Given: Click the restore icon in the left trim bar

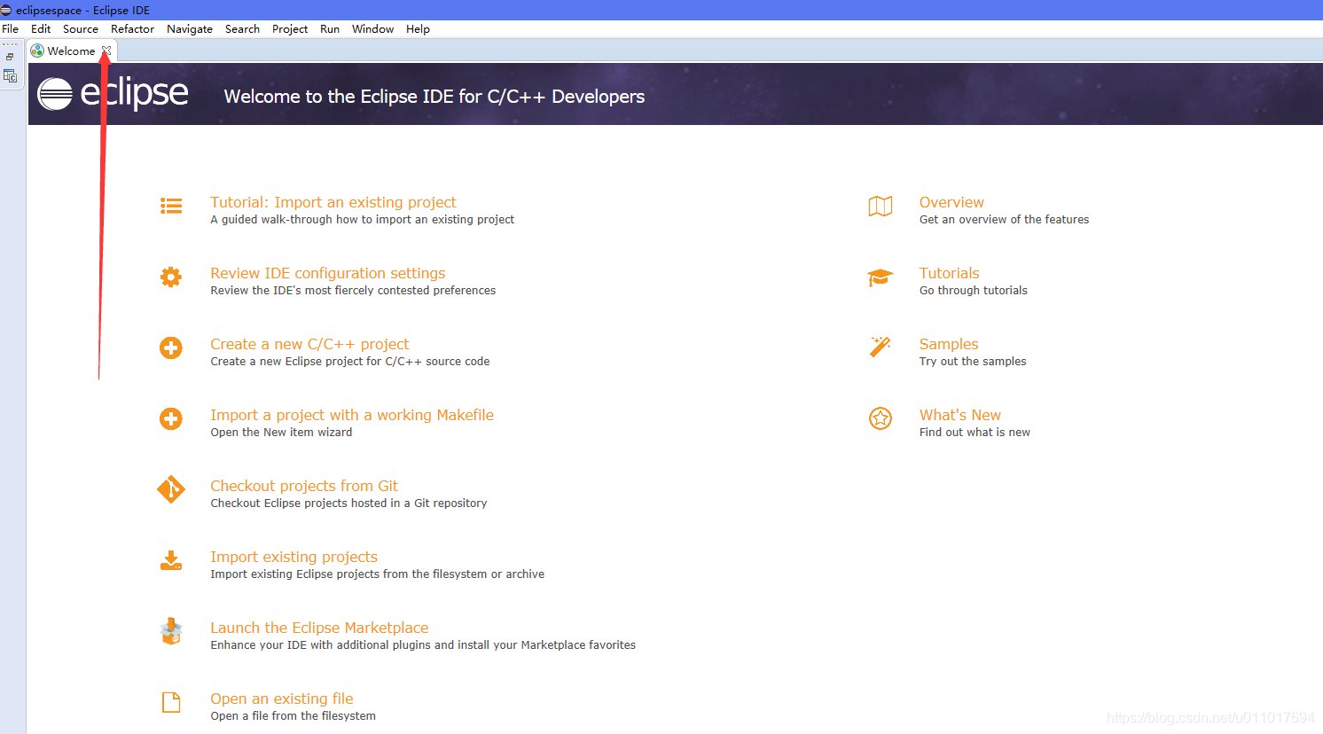Looking at the screenshot, I should coord(10,57).
